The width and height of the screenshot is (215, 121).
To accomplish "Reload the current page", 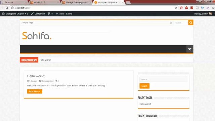I will 7,8.
